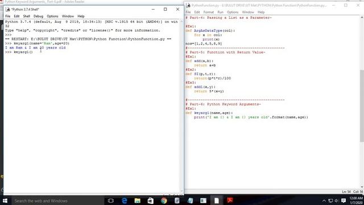Click '# Part-5: Function with Return Value-' comment
This screenshot has height=205, width=364.
[x=225, y=52]
